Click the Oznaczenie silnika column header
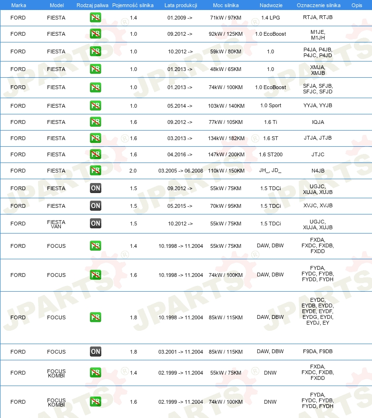The width and height of the screenshot is (372, 418). click(x=319, y=5)
